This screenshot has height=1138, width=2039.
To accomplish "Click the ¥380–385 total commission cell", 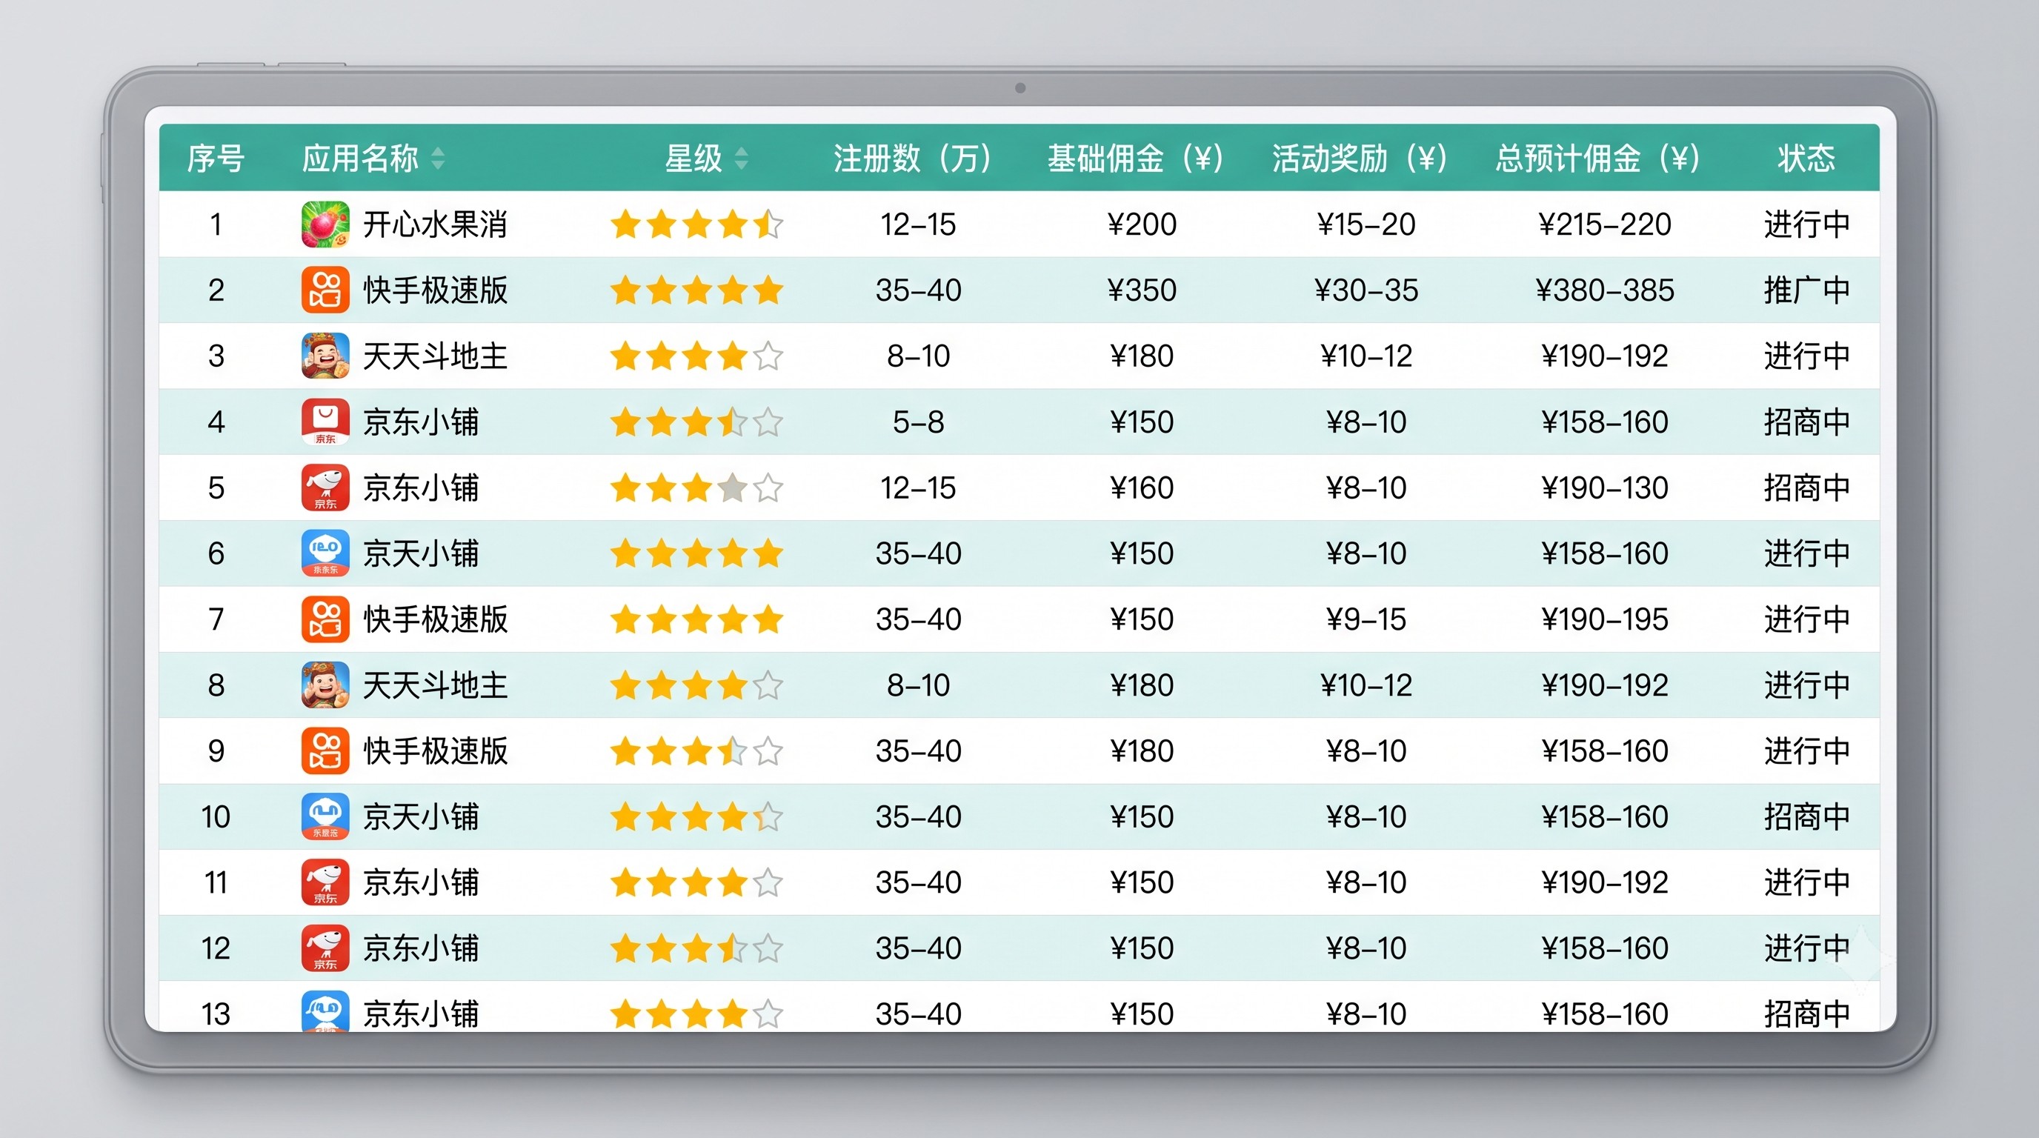I will pyautogui.click(x=1604, y=290).
